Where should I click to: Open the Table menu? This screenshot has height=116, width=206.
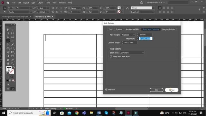[x=48, y=3]
